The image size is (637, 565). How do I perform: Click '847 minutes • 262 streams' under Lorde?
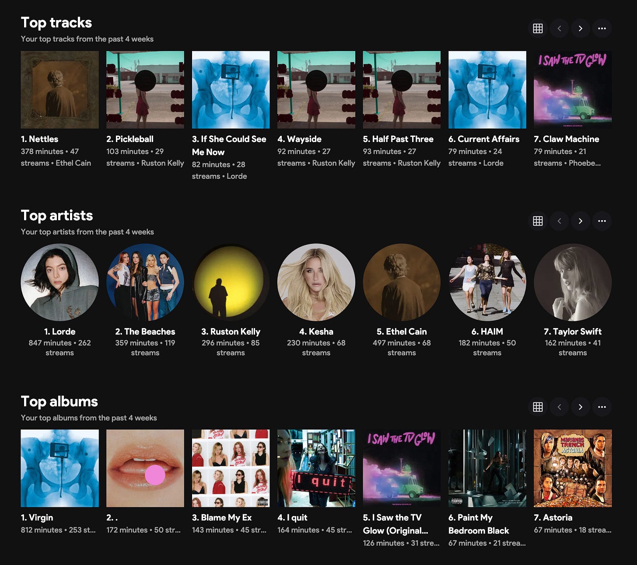point(60,348)
